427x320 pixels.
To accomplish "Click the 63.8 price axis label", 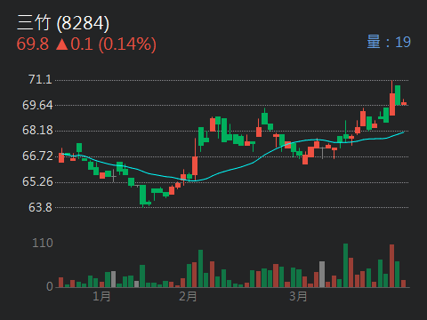I will [x=40, y=207].
